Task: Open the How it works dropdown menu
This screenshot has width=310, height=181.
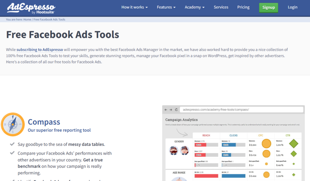Action: [134, 7]
